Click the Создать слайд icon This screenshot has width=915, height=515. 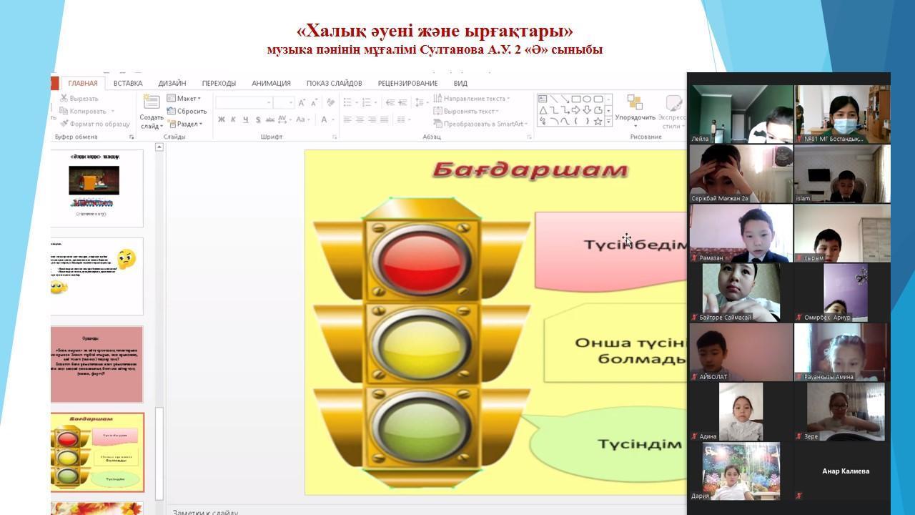point(151,102)
